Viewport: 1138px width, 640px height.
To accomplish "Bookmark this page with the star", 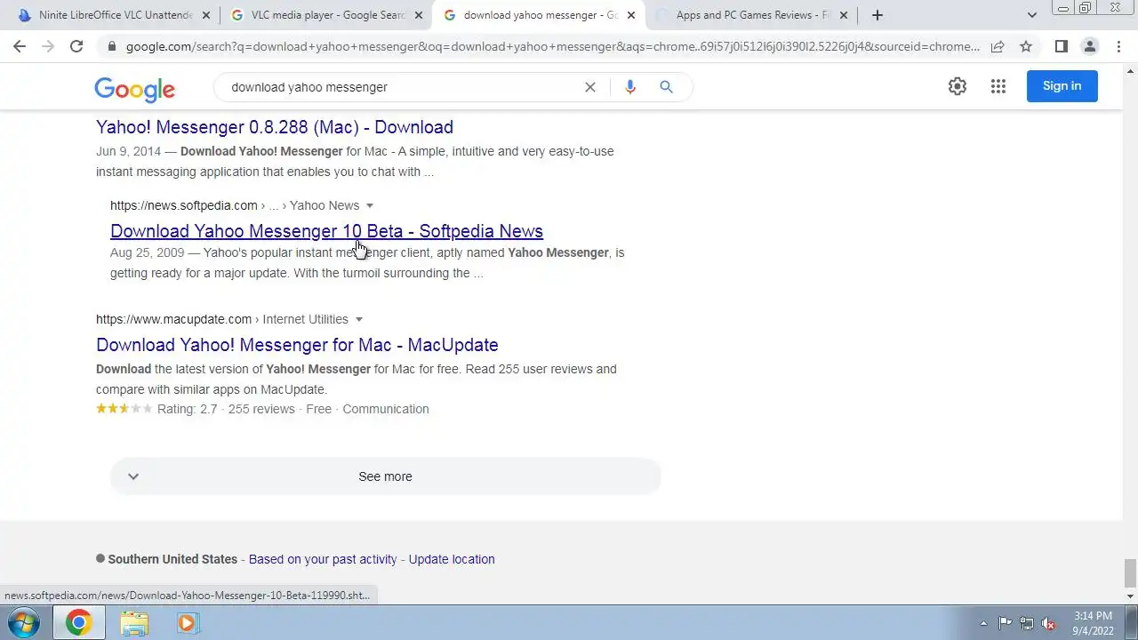I will [x=1026, y=46].
